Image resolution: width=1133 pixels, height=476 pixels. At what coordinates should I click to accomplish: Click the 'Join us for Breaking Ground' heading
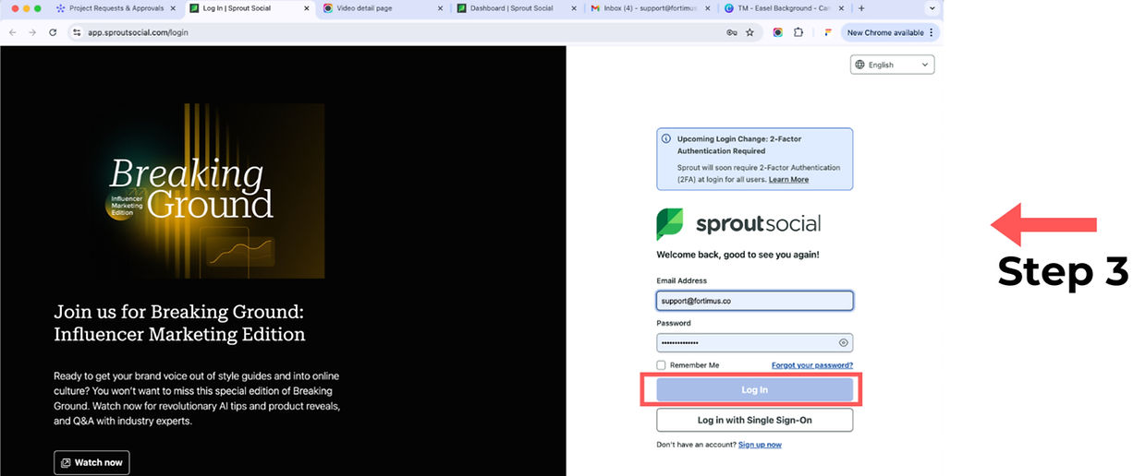179,322
